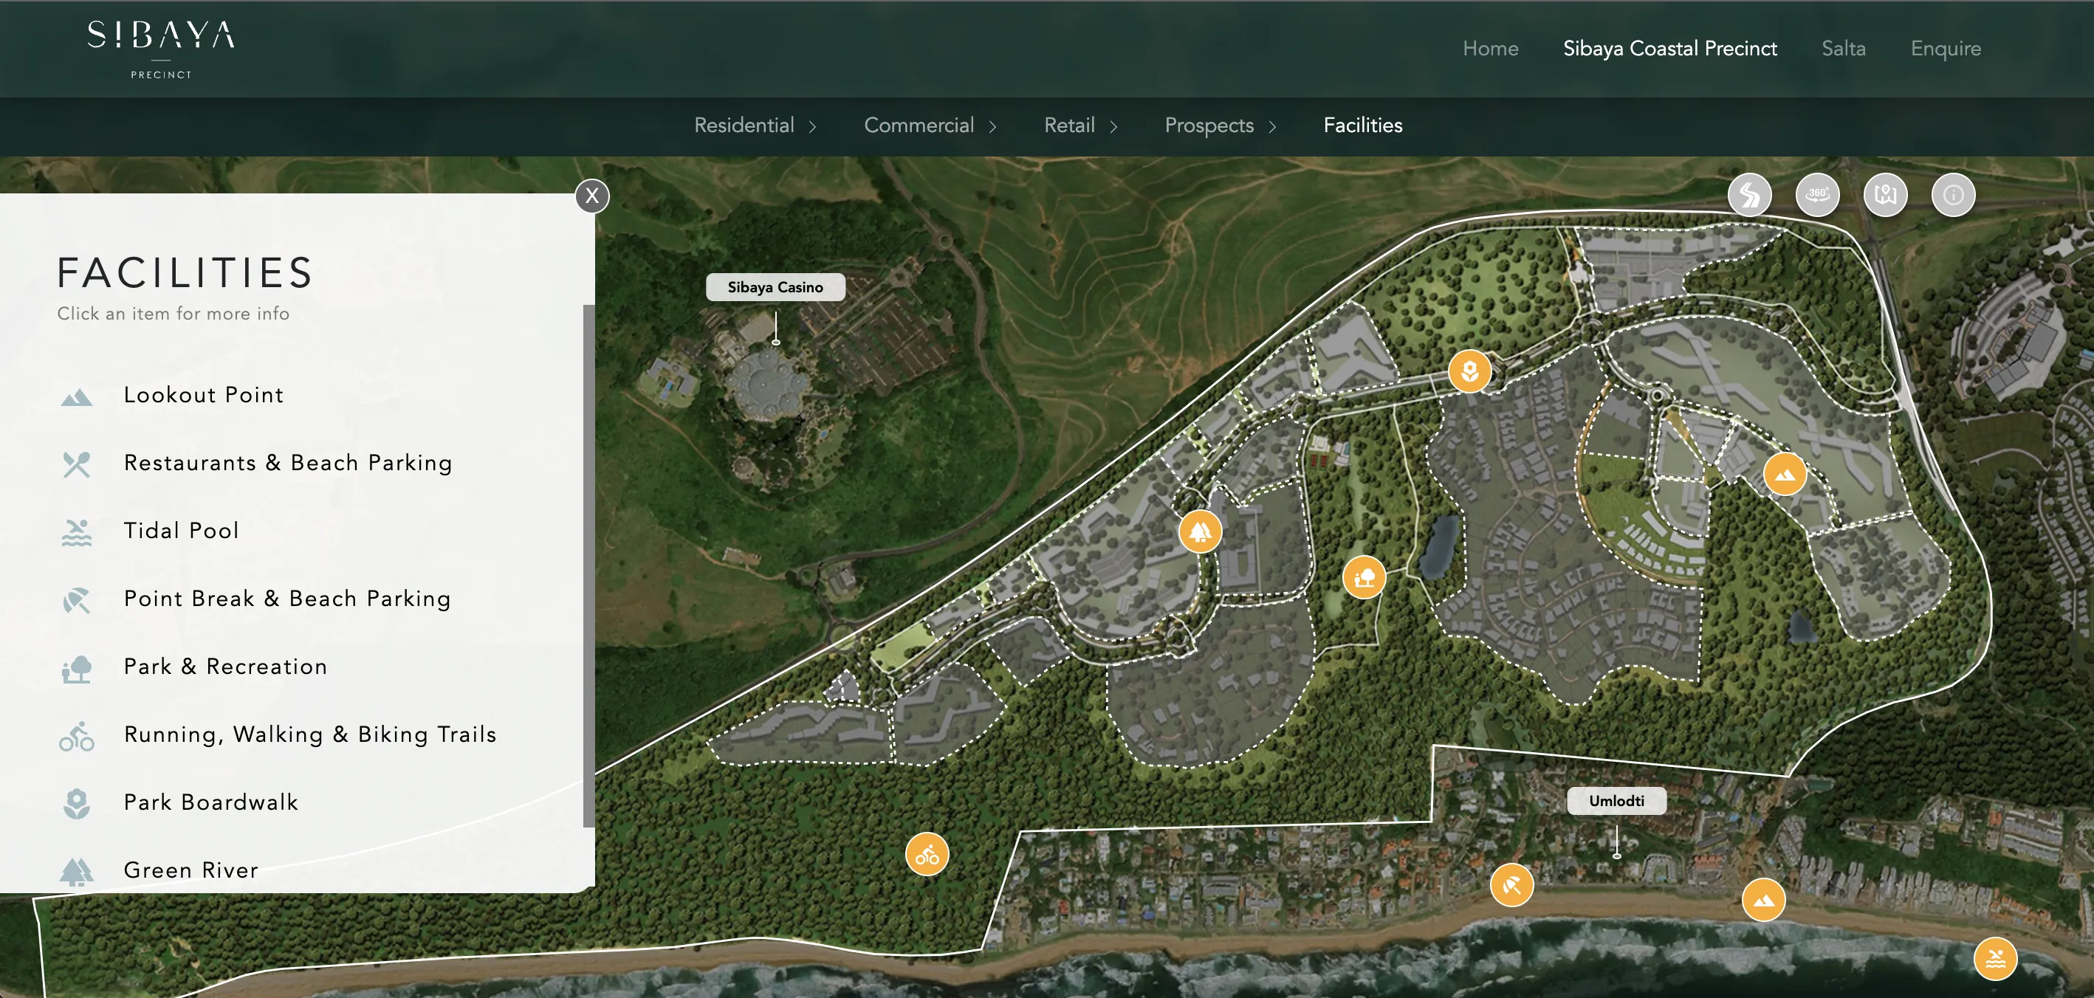Image resolution: width=2094 pixels, height=998 pixels.
Task: Open the map view icon button
Action: click(1885, 195)
